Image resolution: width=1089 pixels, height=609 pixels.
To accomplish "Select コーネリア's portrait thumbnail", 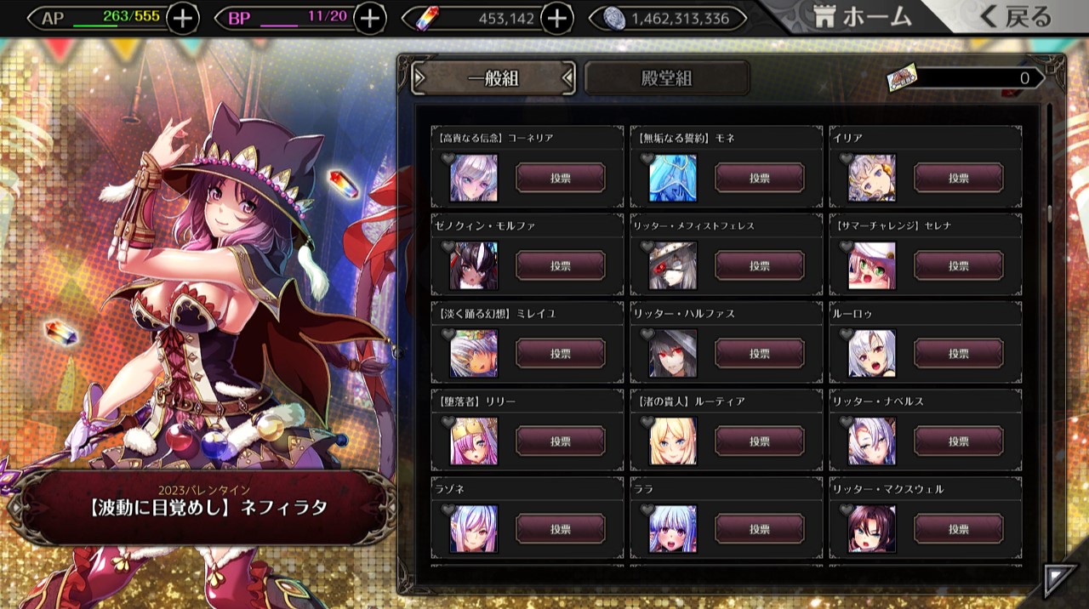I will click(x=473, y=178).
